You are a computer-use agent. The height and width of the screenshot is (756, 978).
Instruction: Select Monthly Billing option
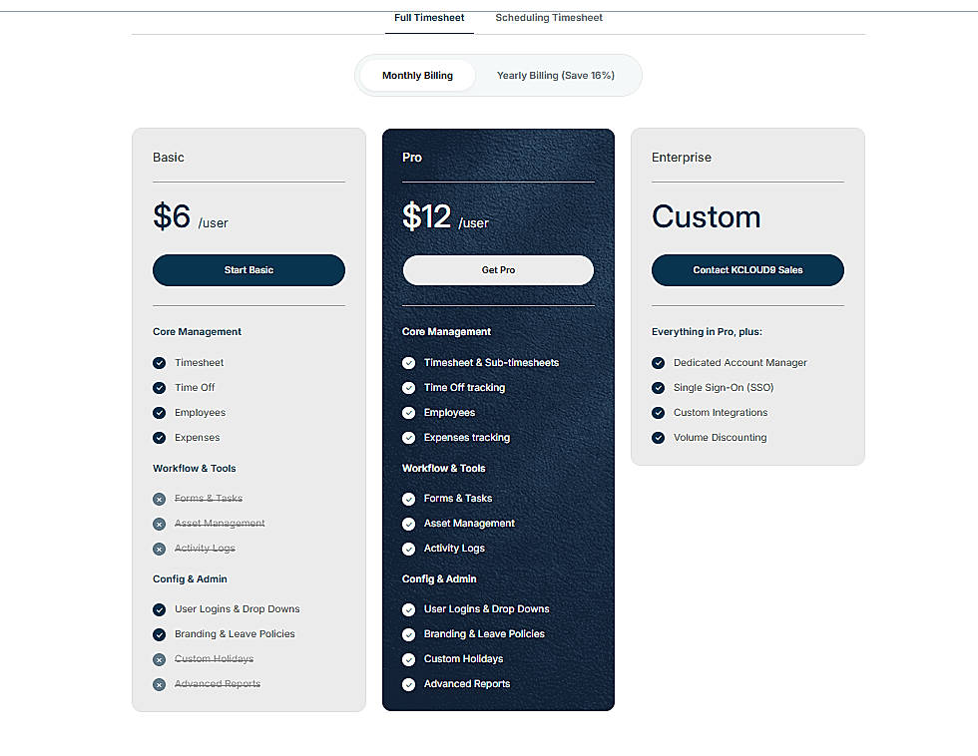(x=417, y=76)
